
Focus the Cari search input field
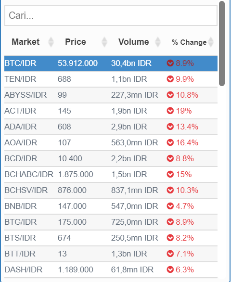tap(111, 16)
